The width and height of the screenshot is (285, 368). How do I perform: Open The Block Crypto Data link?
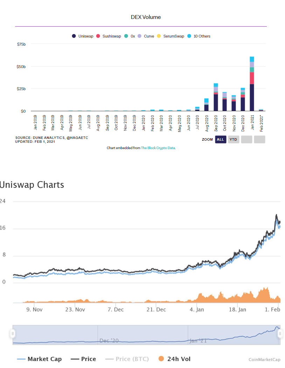158,148
